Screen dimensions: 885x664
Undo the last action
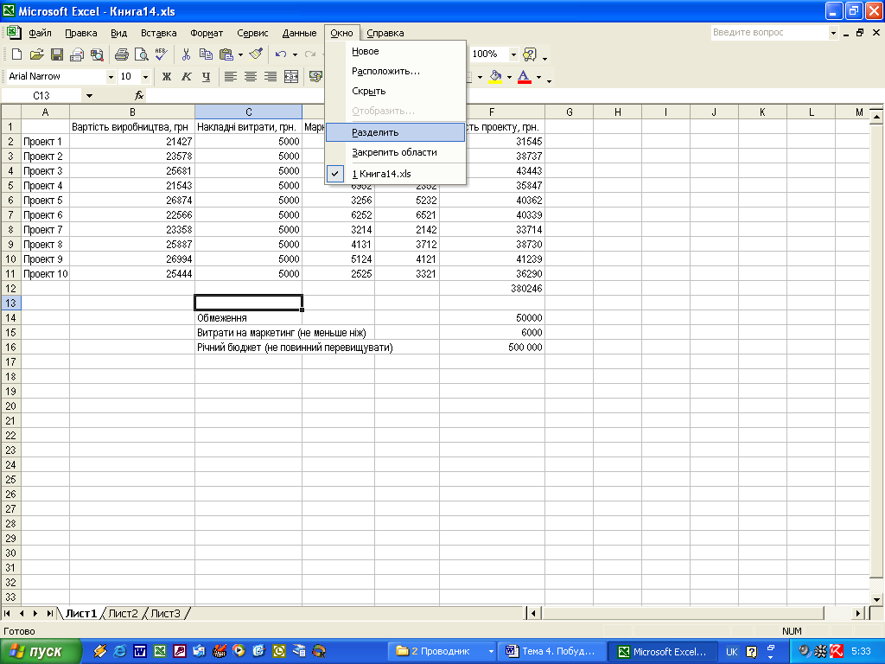tap(281, 54)
